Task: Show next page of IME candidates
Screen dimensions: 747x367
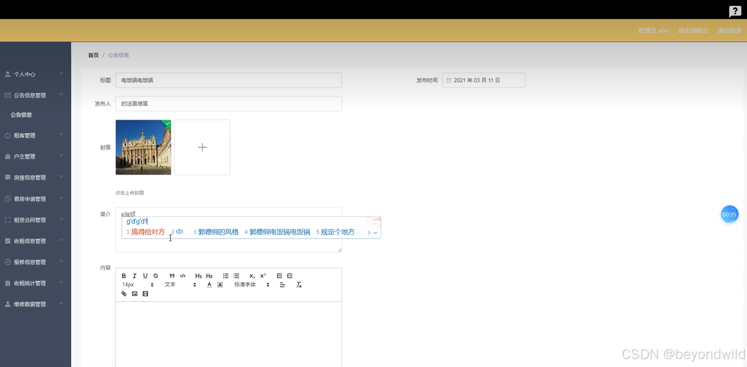Action: [369, 232]
